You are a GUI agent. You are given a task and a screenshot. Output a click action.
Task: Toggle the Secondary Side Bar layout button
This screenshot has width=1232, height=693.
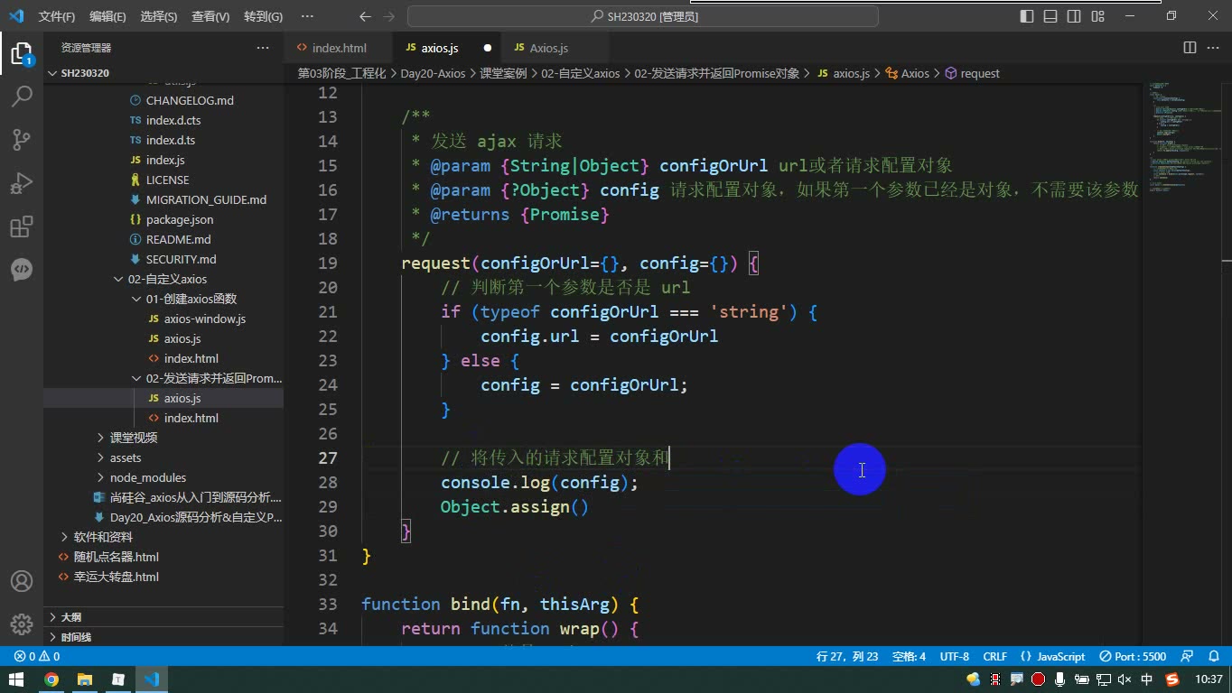(1074, 16)
